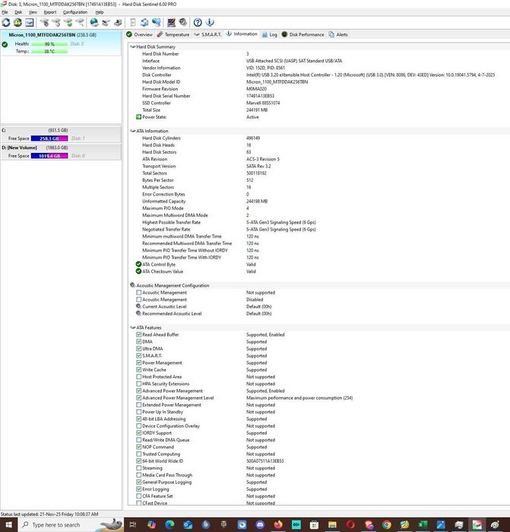Click the gray speaker-like toolbar icon

coord(183,23)
